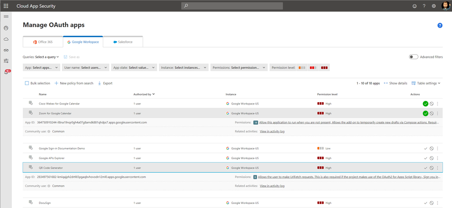Open the Alerts bell icon in sidebar

click(6, 72)
